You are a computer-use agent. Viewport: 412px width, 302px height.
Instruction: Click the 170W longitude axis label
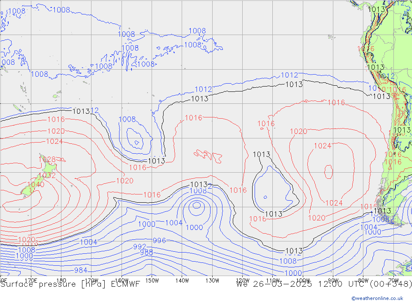91,281
